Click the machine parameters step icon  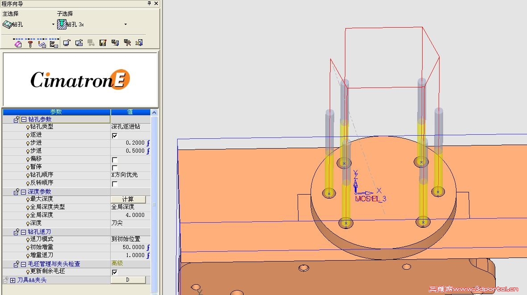pos(54,43)
